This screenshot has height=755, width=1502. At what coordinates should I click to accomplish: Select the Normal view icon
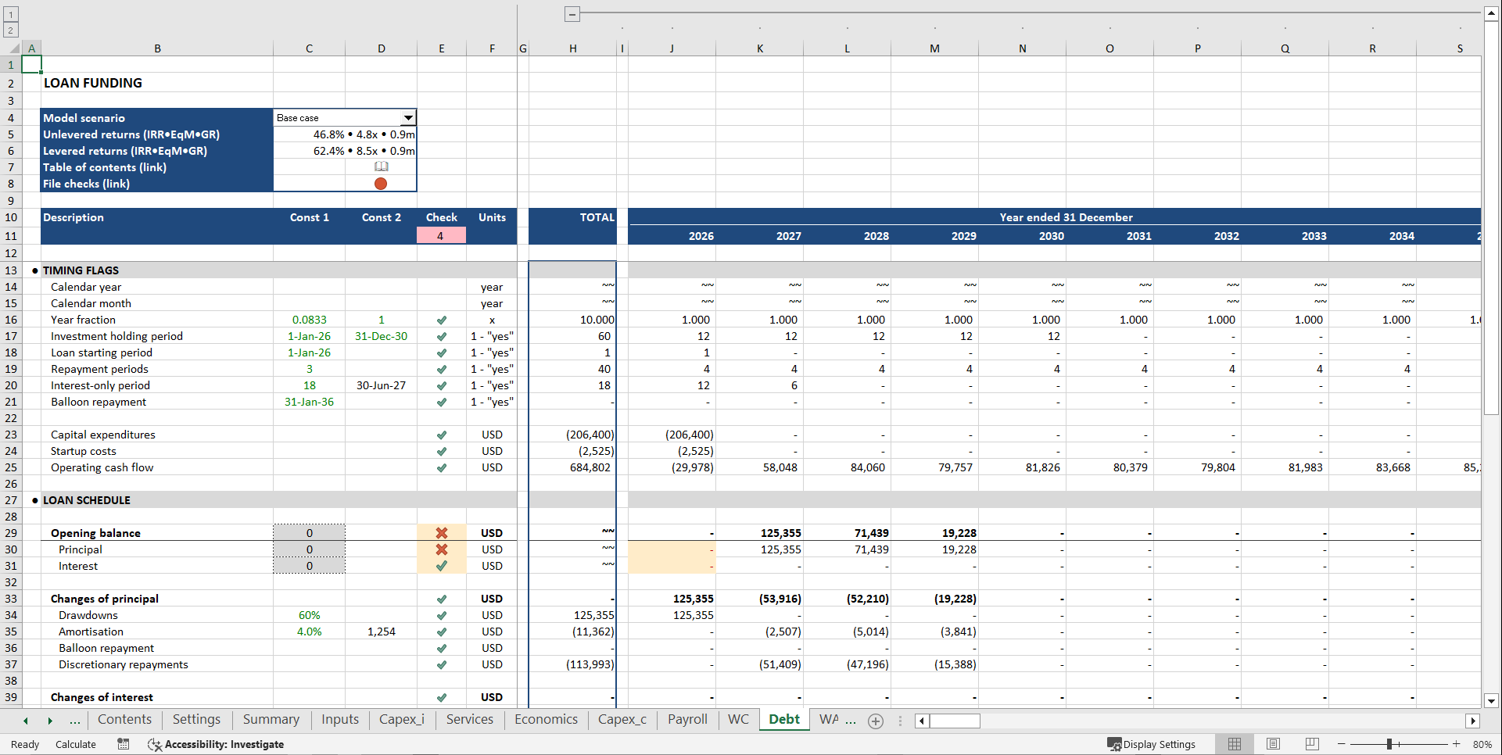1235,744
